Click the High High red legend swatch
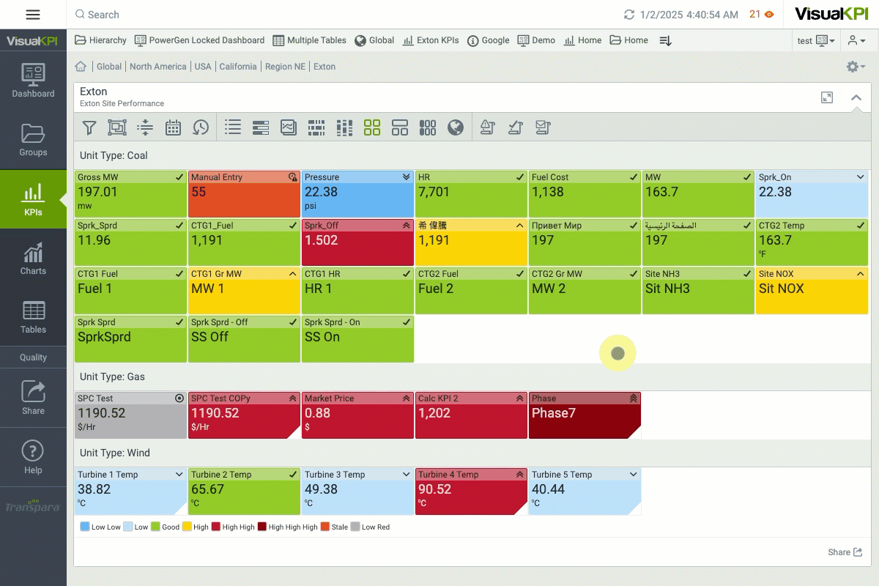 (216, 527)
